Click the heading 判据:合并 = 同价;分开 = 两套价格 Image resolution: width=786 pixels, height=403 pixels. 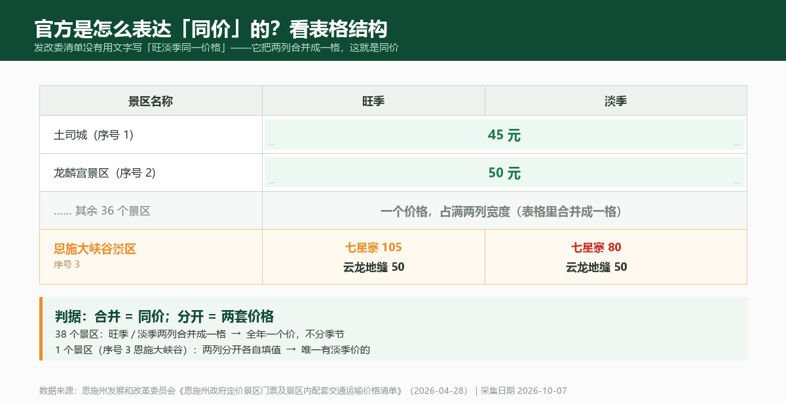point(164,316)
